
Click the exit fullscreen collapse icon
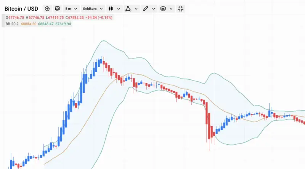tap(180, 9)
